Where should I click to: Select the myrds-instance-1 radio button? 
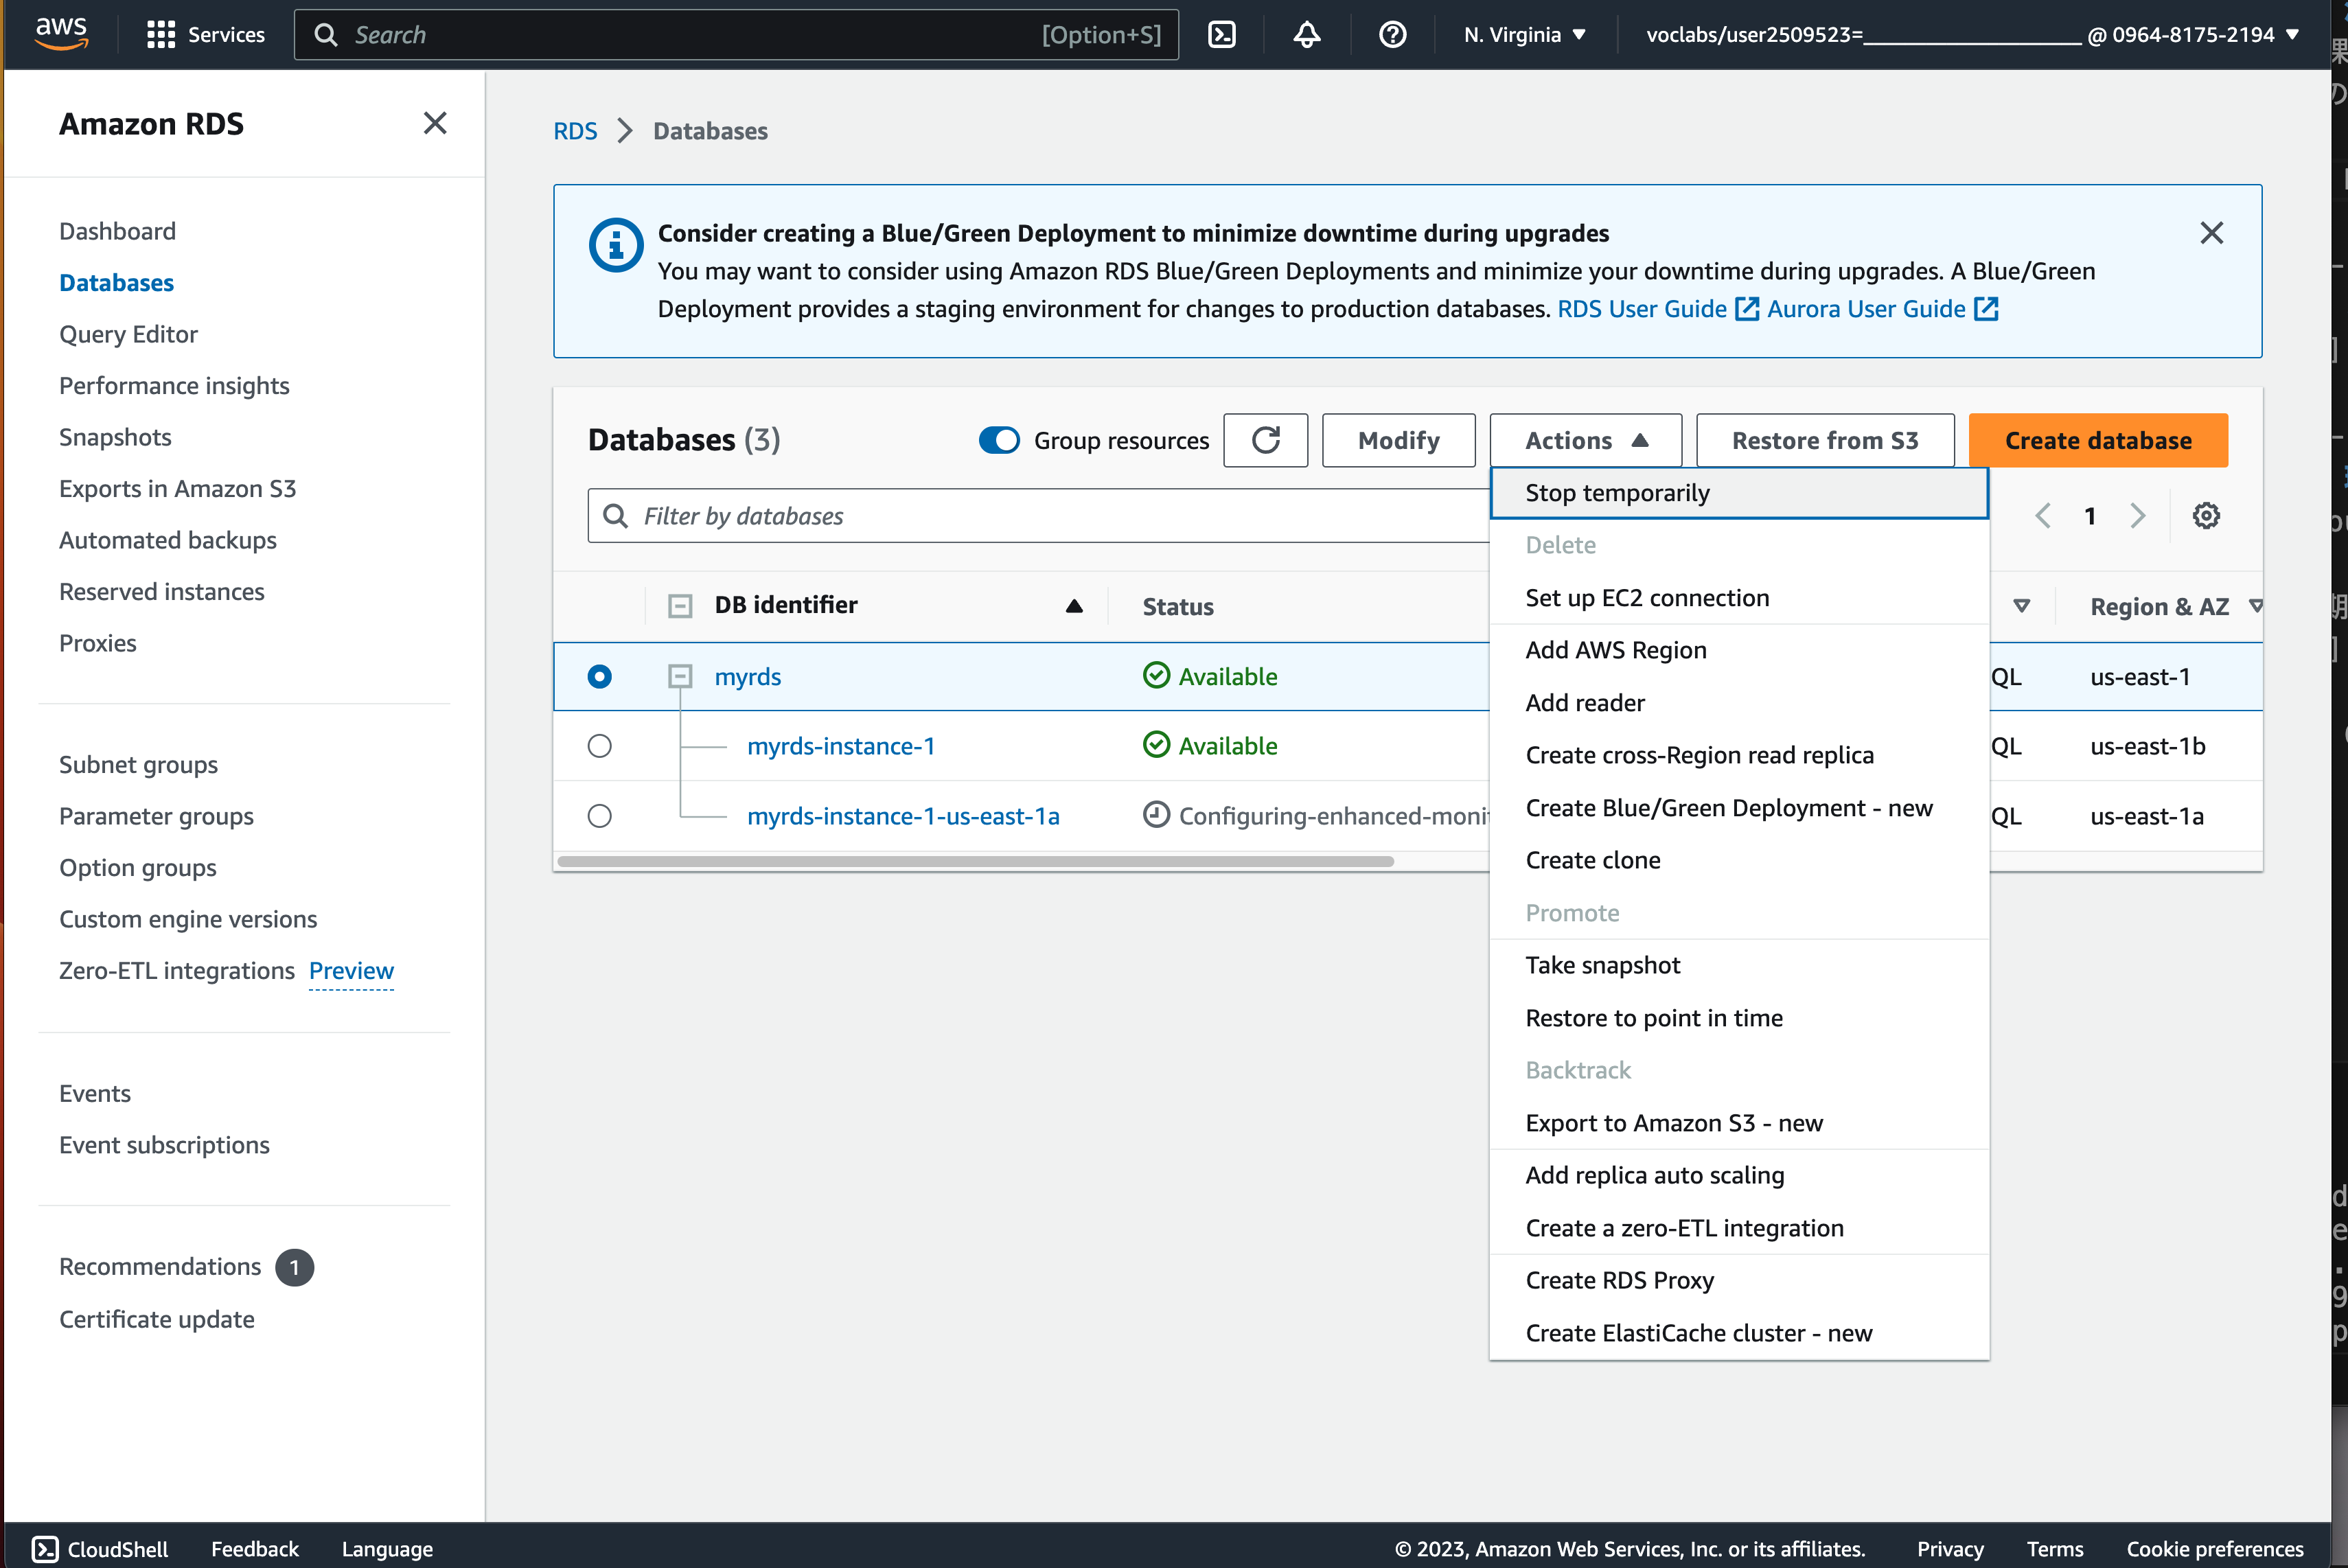click(x=599, y=746)
